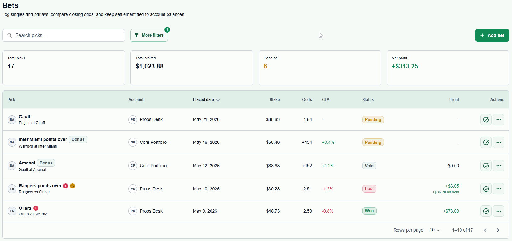Click the active filter count badge
The height and width of the screenshot is (241, 512).
pyautogui.click(x=167, y=30)
